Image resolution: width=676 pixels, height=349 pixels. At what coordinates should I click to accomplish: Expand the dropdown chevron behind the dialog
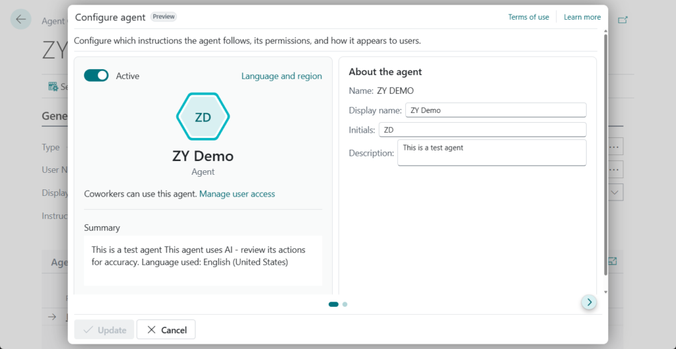coord(615,192)
